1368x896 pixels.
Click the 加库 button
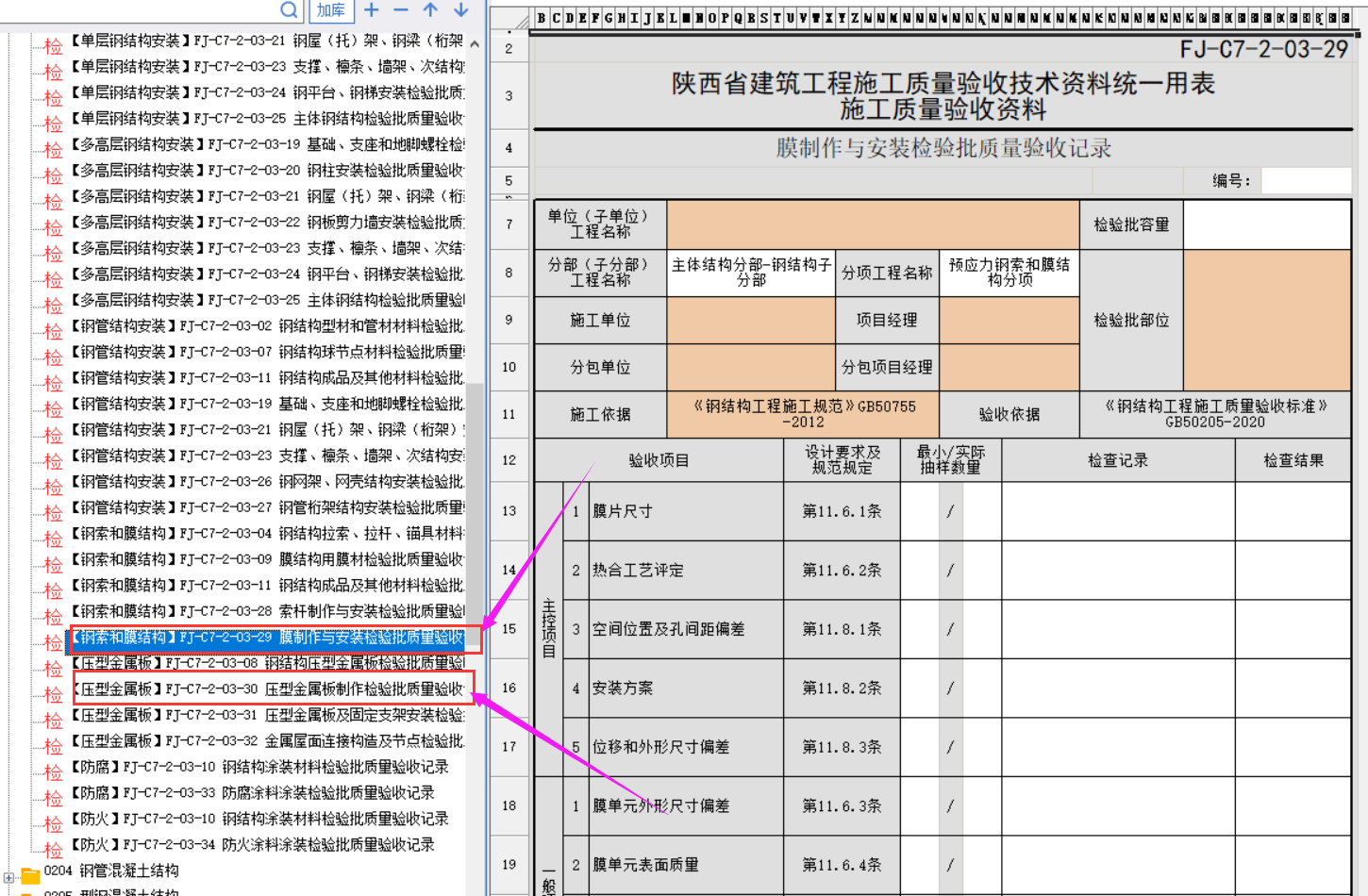331,10
